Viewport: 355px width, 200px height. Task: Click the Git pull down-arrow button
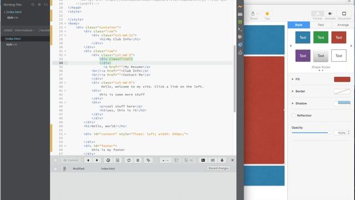coord(97,161)
